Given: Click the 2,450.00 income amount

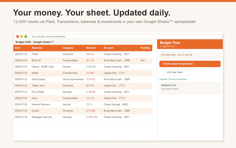Looking at the screenshot, I should (x=91, y=67).
